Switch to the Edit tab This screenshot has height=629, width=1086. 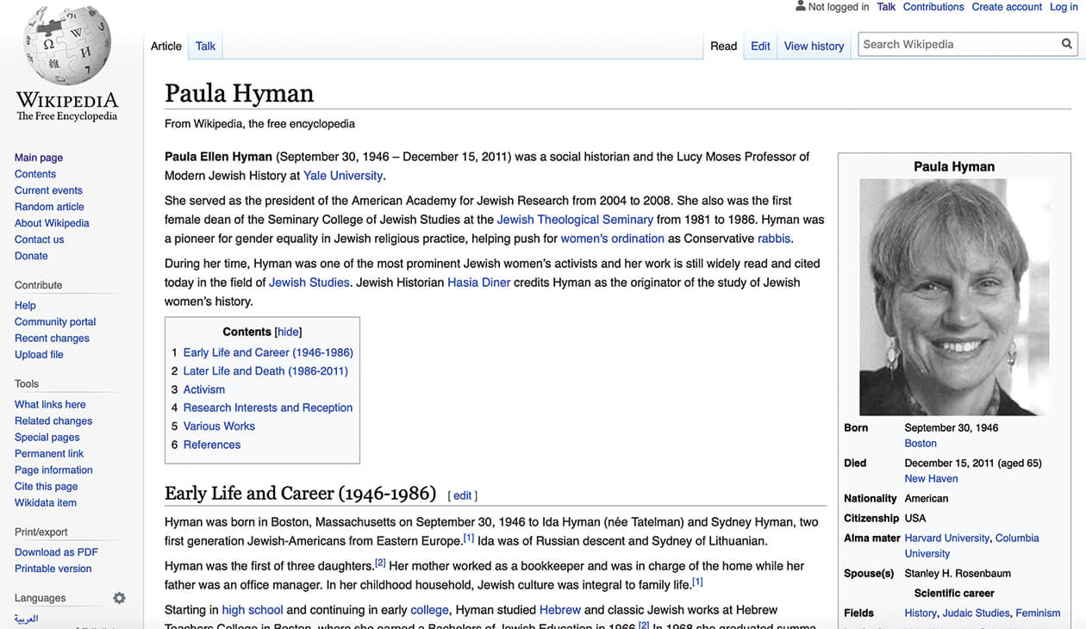point(759,46)
